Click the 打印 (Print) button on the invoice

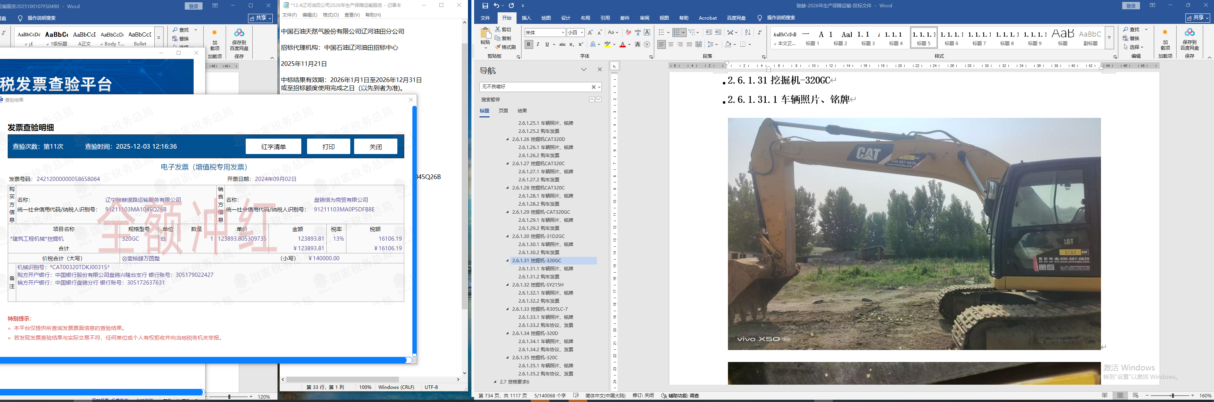point(328,147)
